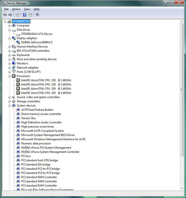The height and width of the screenshot is (198, 186).
Task: Click the NVIDIA GeForce 9400M G adapter icon
Action: (x=18, y=42)
